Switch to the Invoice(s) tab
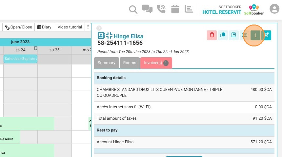The image size is (282, 157). pos(156,63)
